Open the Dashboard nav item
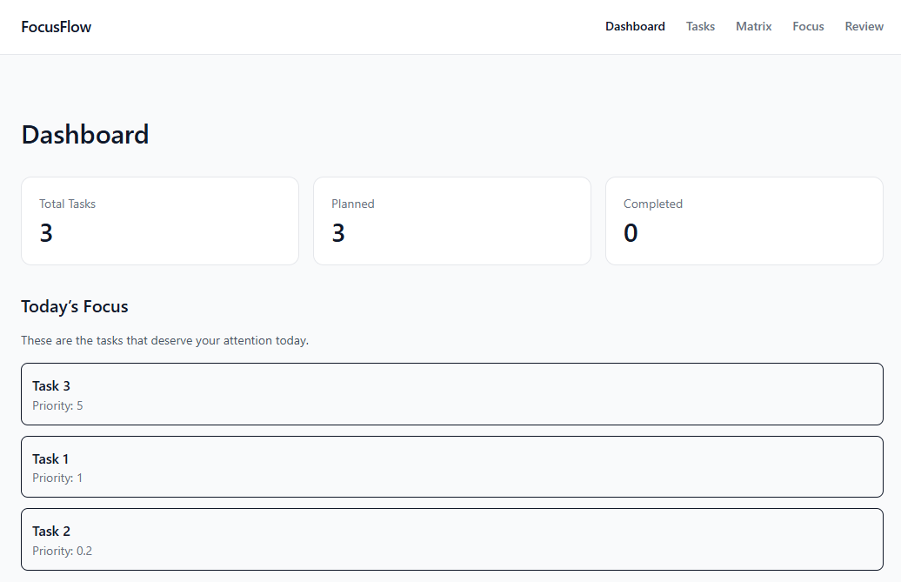The height and width of the screenshot is (582, 901). pyautogui.click(x=635, y=27)
